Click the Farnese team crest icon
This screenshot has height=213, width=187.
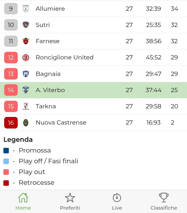[x=26, y=41]
